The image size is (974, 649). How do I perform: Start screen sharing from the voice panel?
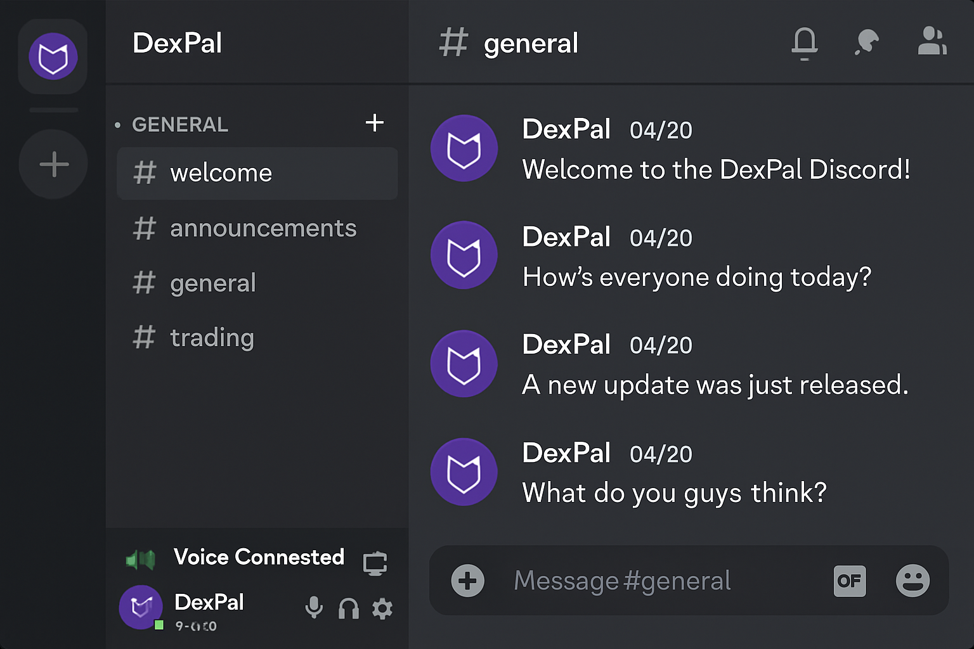pos(375,562)
